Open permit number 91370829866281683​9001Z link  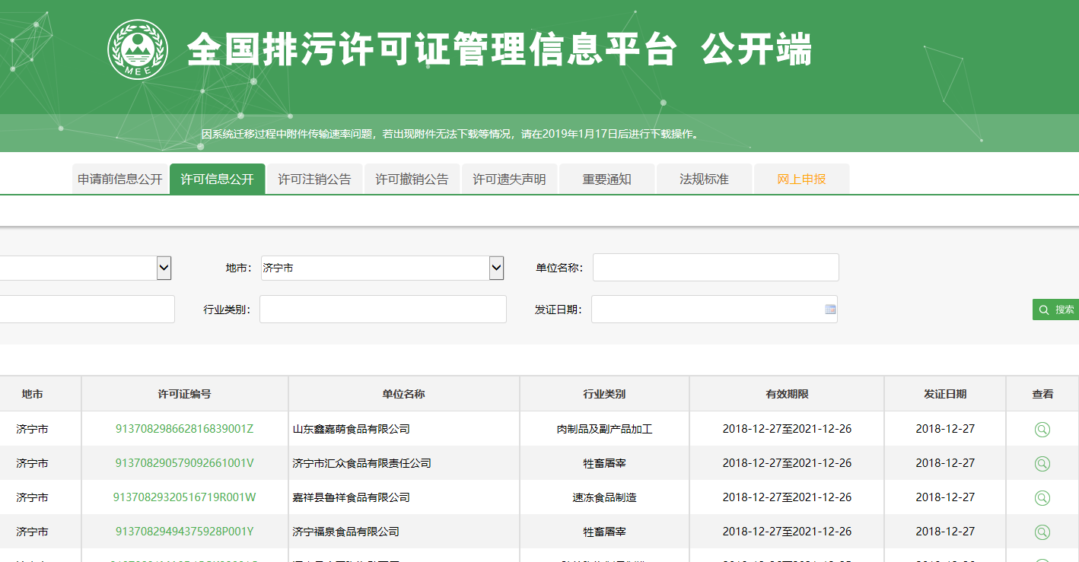click(x=184, y=429)
